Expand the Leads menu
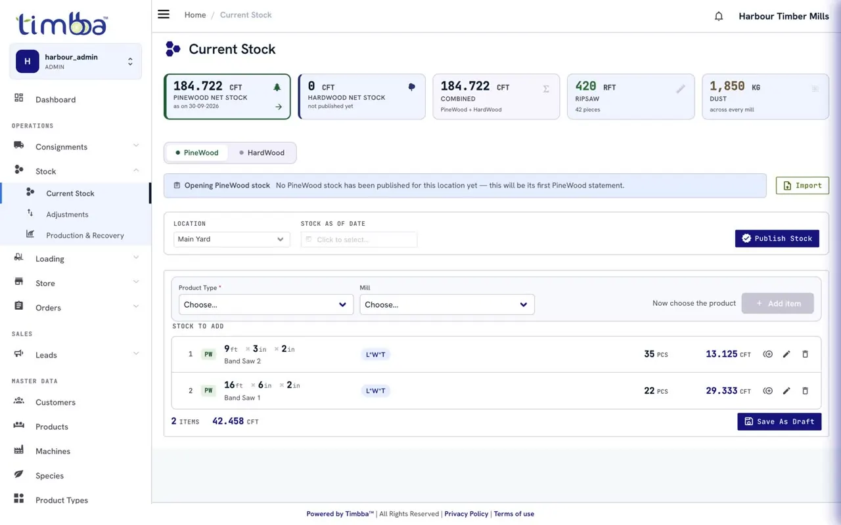Viewport: 841px width, 525px height. coord(76,354)
